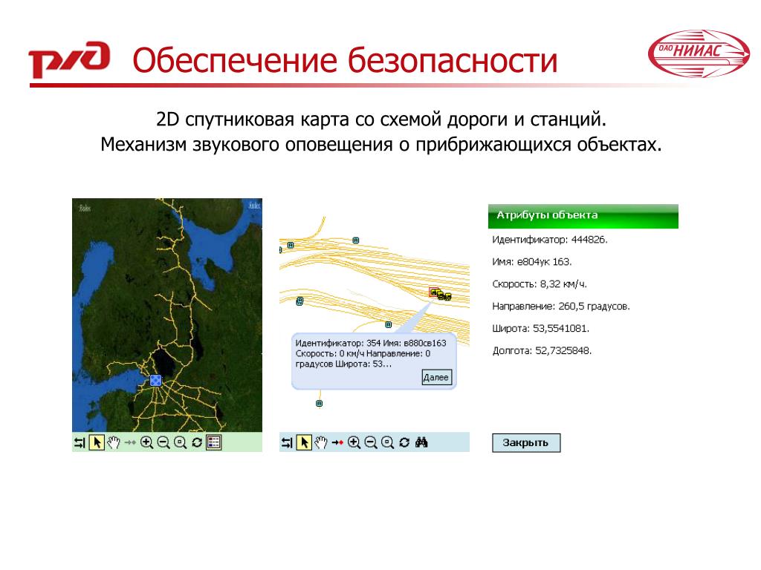Refresh the satellite map view
Viewport: 761px width, 570px height.
[196, 442]
